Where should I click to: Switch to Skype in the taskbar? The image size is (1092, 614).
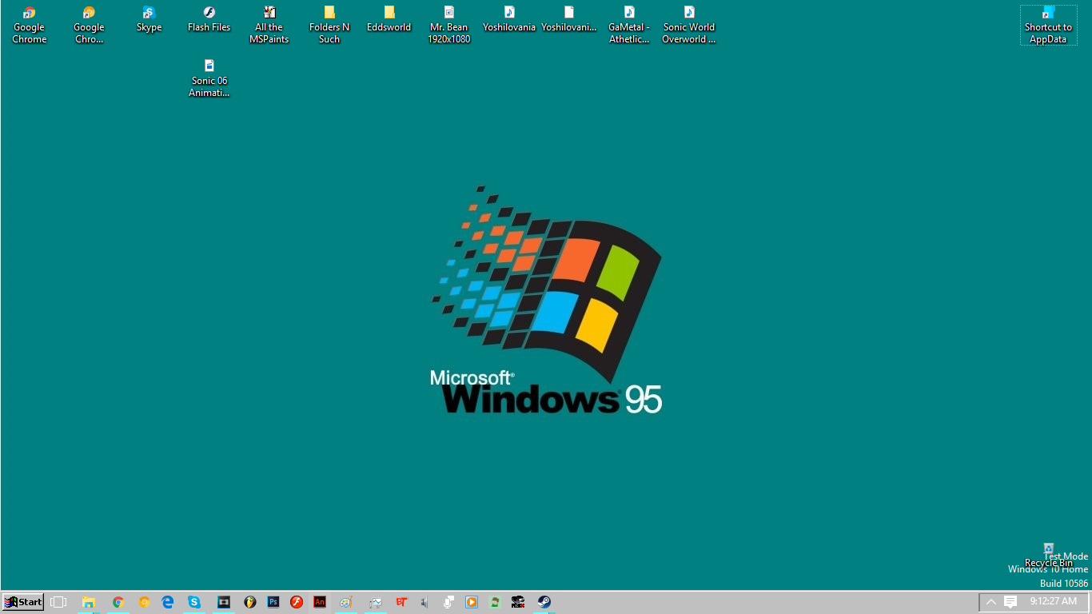pos(194,602)
